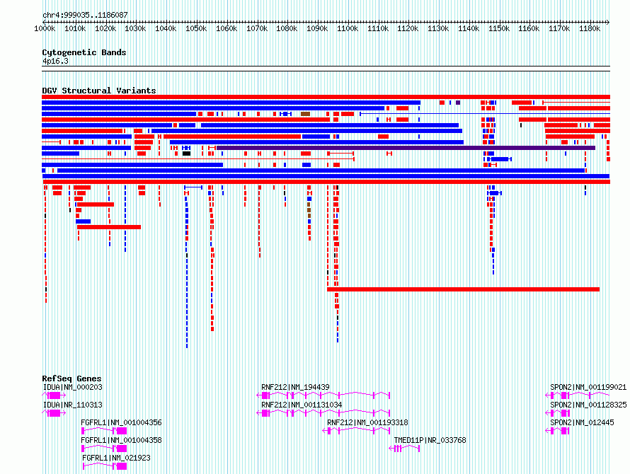Image resolution: width=630 pixels, height=474 pixels.
Task: Click the magenta gene model under IDUA|NR_110313
Action: click(x=54, y=413)
